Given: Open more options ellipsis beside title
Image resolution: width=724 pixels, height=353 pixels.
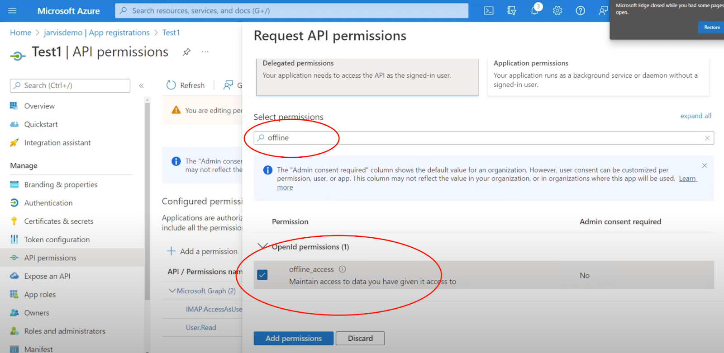Looking at the screenshot, I should coord(205,52).
